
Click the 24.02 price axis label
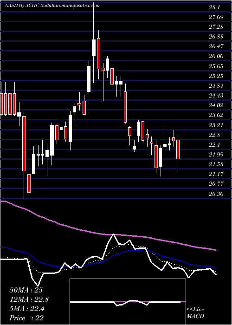pyautogui.click(x=216, y=105)
